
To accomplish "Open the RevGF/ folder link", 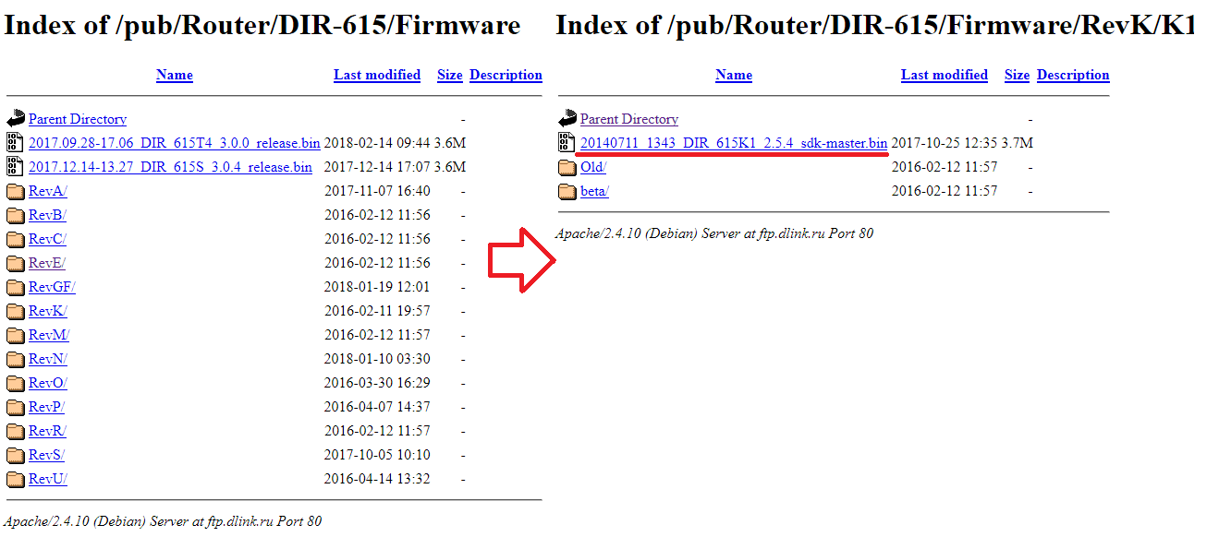I will coord(52,287).
